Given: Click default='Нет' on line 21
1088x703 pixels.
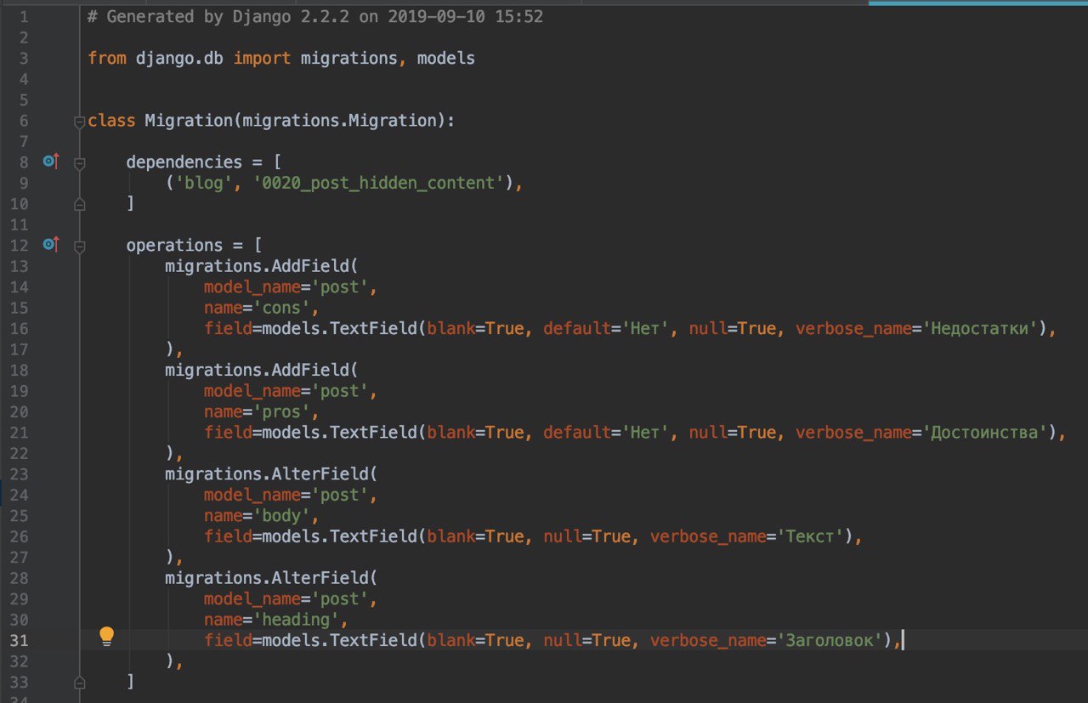Looking at the screenshot, I should (x=606, y=433).
